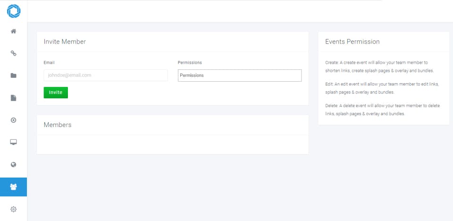Click the Email input field
Viewport: 453px width, 221px height.
click(105, 75)
